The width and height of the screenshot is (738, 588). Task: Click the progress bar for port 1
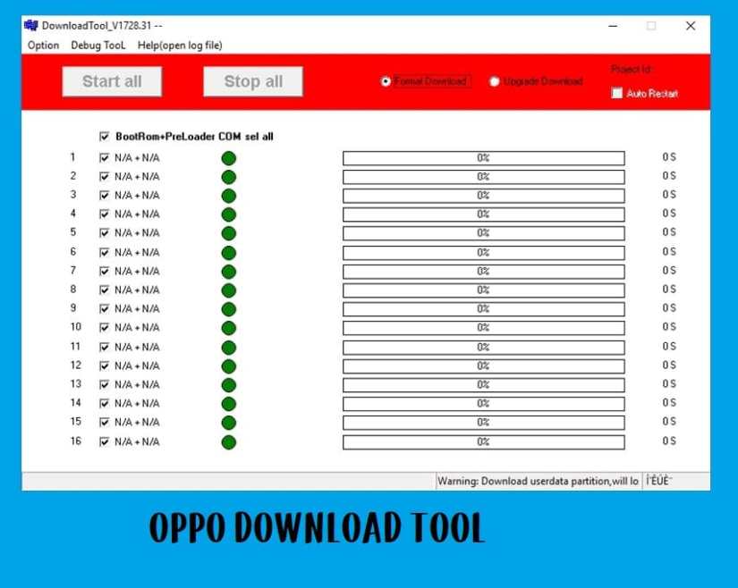tap(484, 158)
